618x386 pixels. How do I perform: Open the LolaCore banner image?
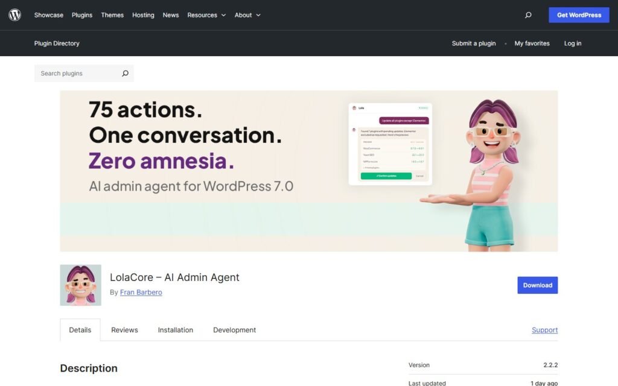click(308, 171)
